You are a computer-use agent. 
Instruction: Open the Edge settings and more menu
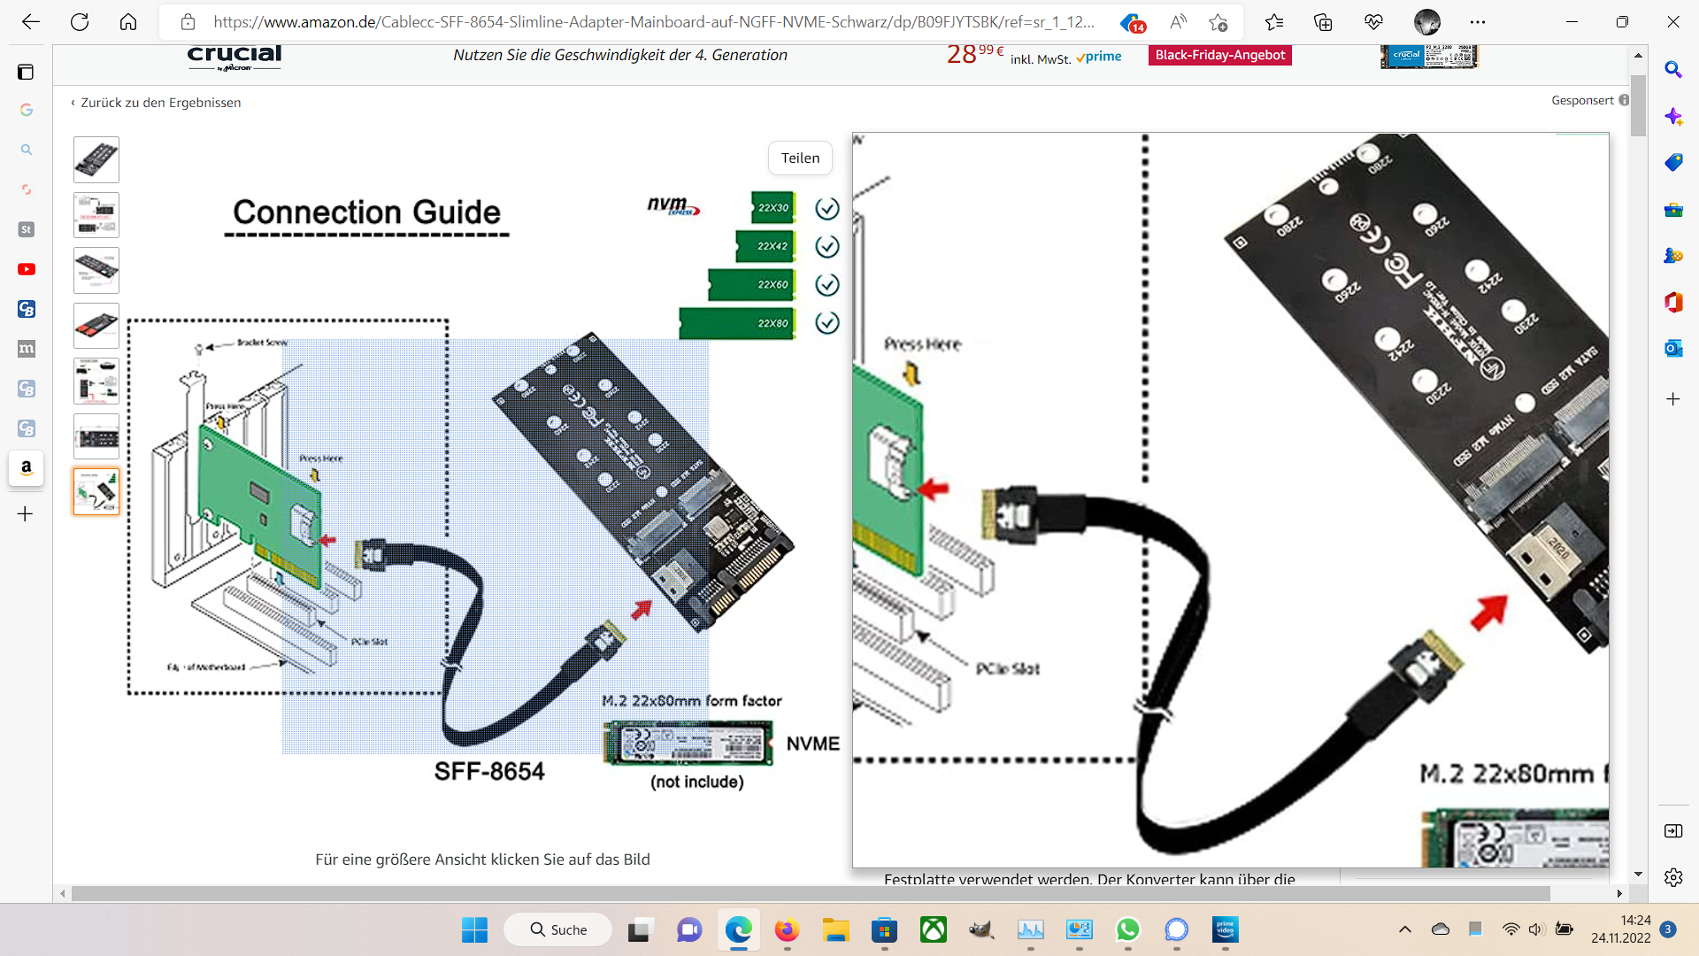(1478, 22)
